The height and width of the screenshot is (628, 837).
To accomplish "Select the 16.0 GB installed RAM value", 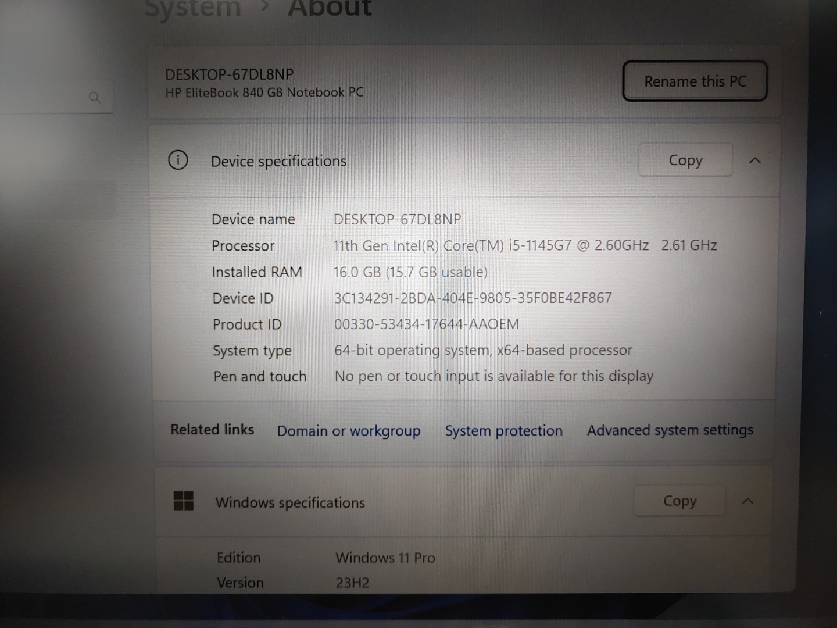I will point(410,272).
